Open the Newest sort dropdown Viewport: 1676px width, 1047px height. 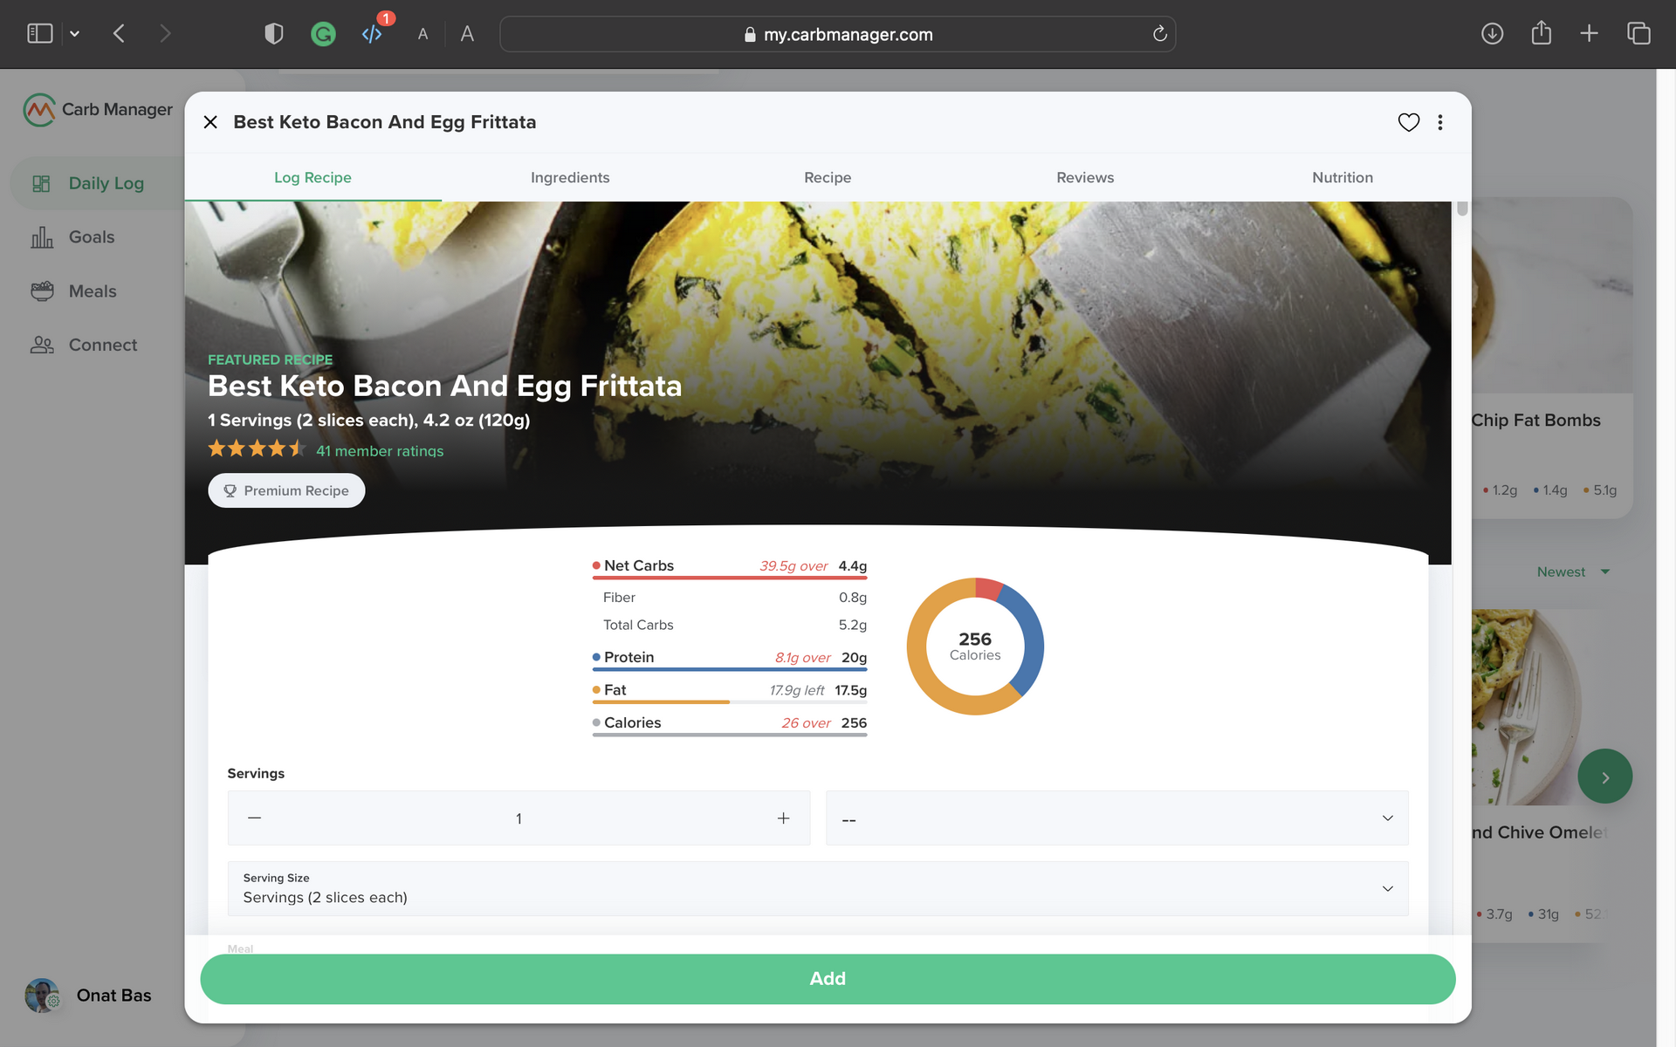coord(1573,572)
